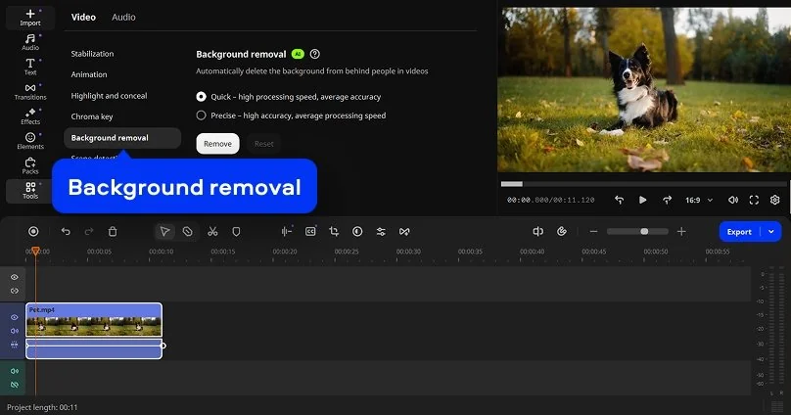Image resolution: width=791 pixels, height=415 pixels.
Task: Select the Precise high accuracy option
Action: (202, 115)
